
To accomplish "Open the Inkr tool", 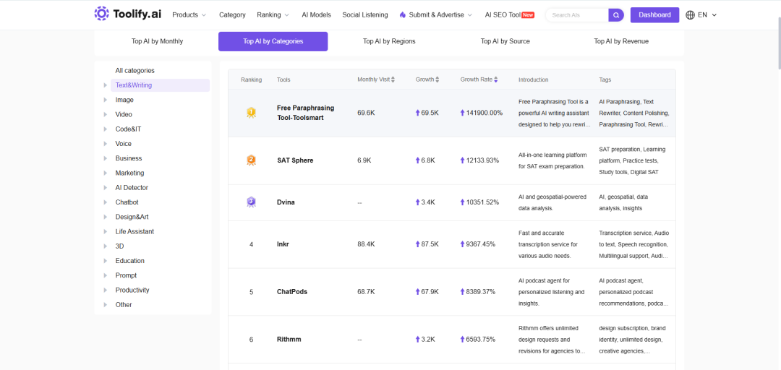I will 283,244.
